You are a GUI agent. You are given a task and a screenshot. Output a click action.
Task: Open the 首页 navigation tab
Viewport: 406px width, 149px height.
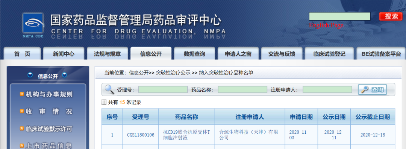tap(22, 54)
